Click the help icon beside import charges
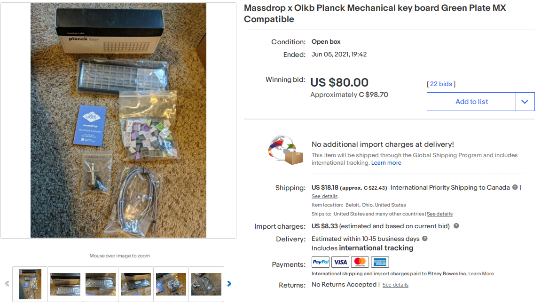Screen dimensions: 541x304 click(x=456, y=226)
